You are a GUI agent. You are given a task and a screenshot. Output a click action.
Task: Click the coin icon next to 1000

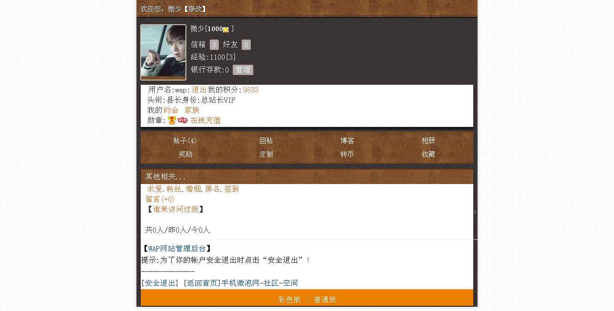[226, 29]
